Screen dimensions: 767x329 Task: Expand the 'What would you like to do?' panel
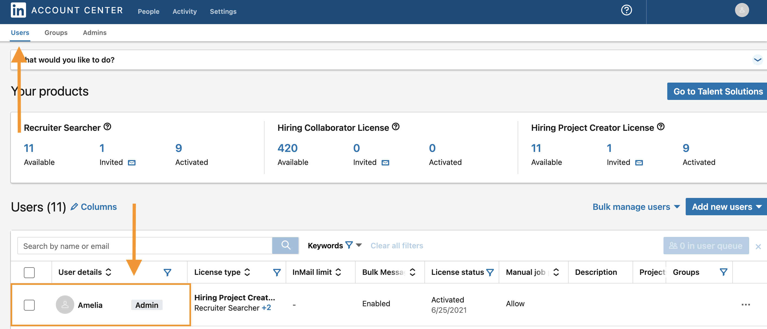point(757,60)
